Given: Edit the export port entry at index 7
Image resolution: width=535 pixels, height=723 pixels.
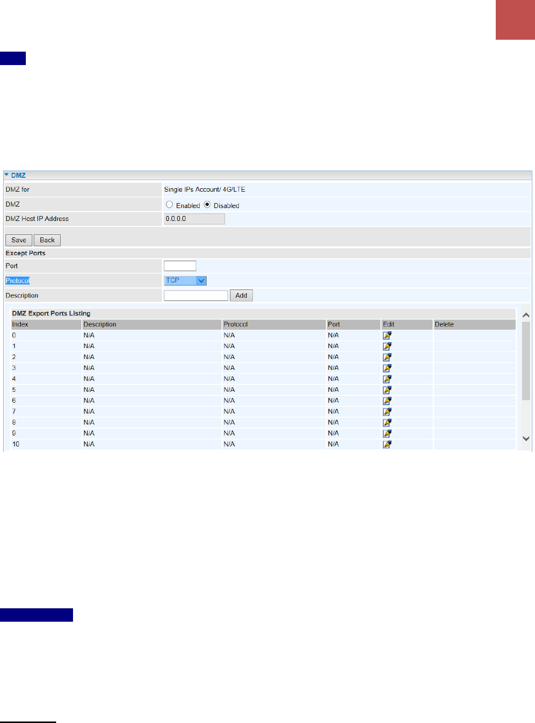Looking at the screenshot, I should click(x=387, y=412).
